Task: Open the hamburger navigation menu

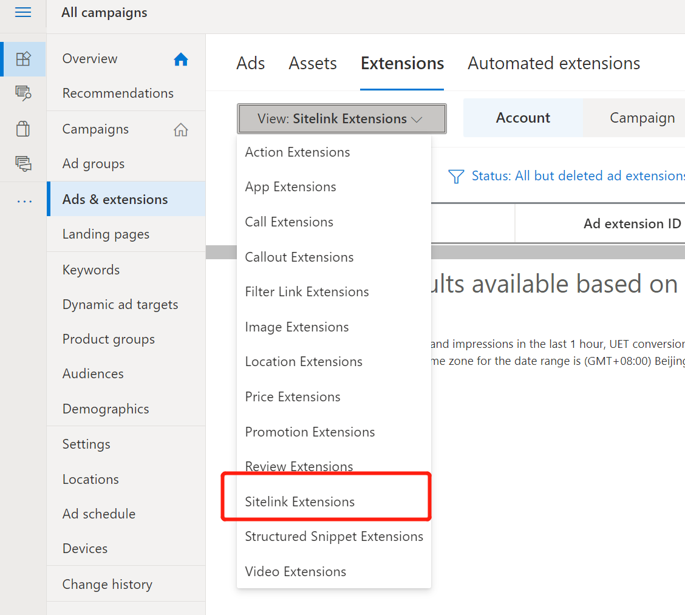Action: click(23, 13)
